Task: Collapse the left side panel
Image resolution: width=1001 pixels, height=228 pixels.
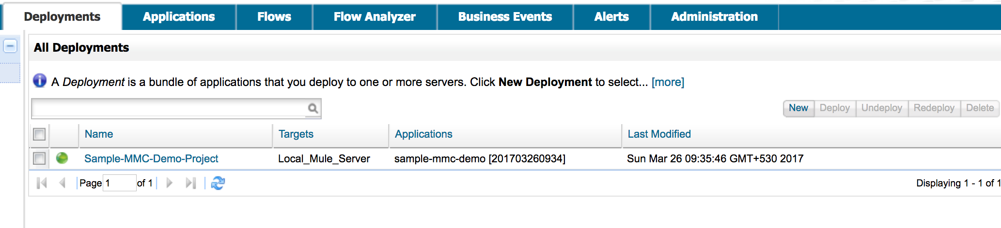Action: 10,46
